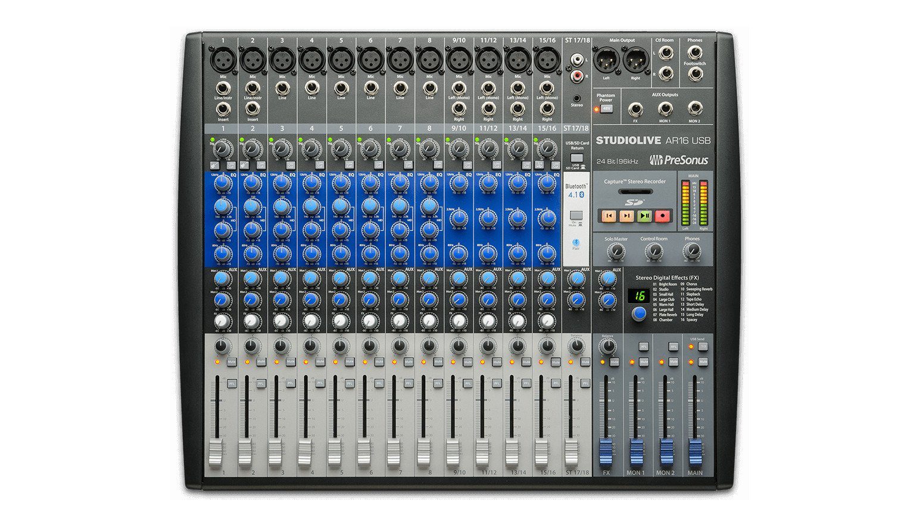Click the Footswitch jack
This screenshot has height=506, width=917.
[694, 74]
